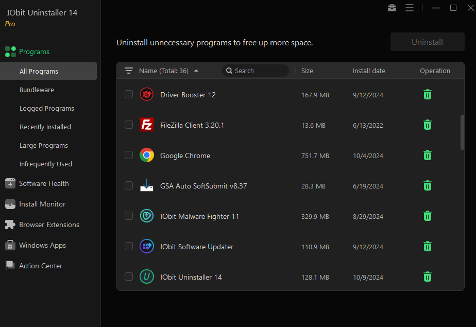476x327 pixels.
Task: Select the IObit Software Updater checkbox
Action: point(129,246)
